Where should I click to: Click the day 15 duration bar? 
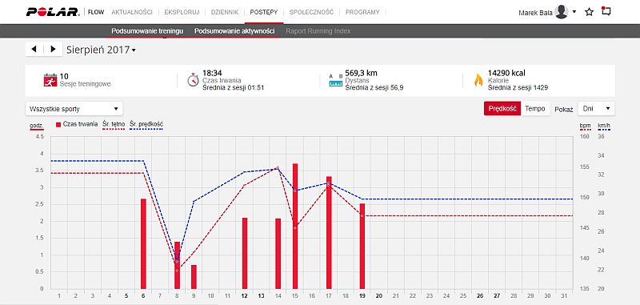click(x=295, y=227)
